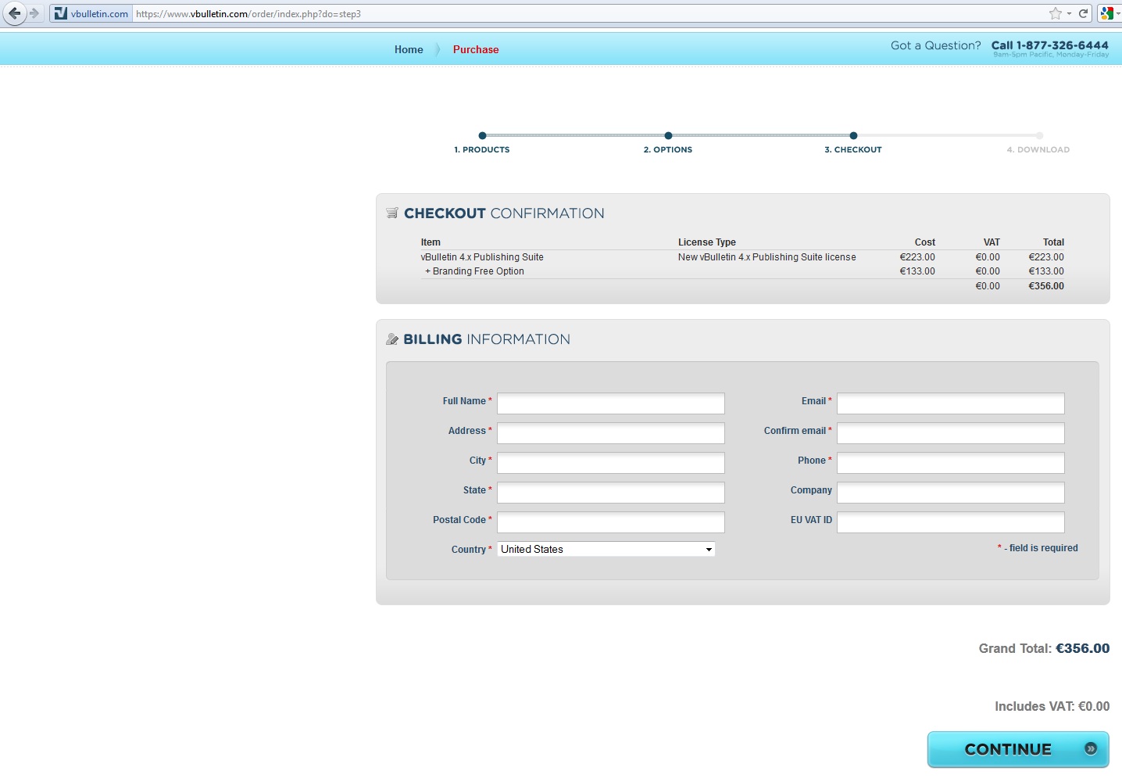Click the browser back arrow button
The width and height of the screenshot is (1122, 778).
[14, 13]
